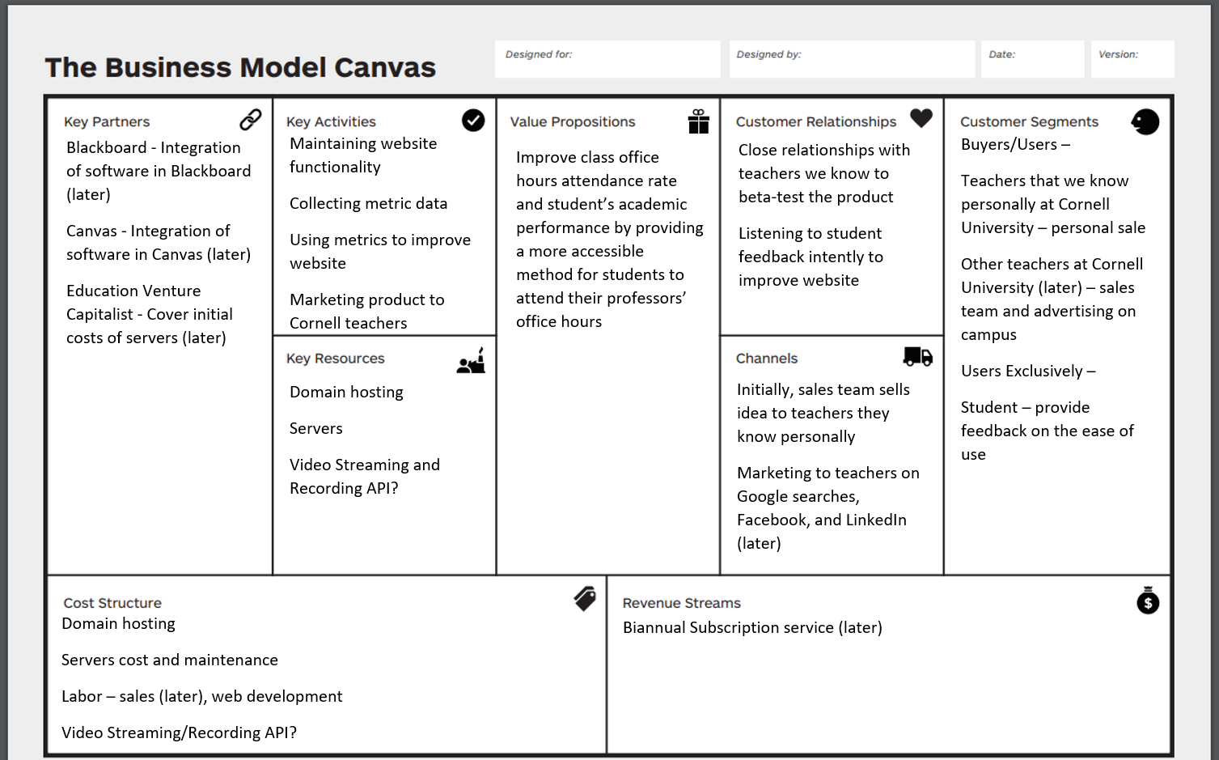Click the Key Activities heading
Image resolution: width=1219 pixels, height=760 pixels.
point(331,122)
